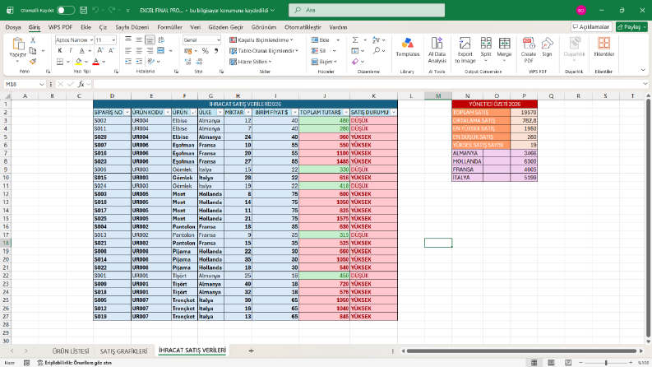Toggle align right
Screen dimensions: 652x367
150,51
